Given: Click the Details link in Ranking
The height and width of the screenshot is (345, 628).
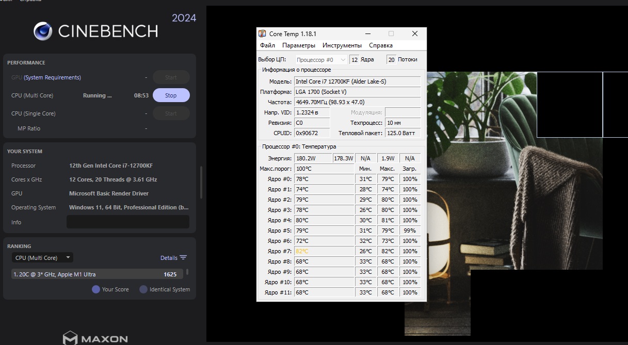Looking at the screenshot, I should tap(169, 258).
